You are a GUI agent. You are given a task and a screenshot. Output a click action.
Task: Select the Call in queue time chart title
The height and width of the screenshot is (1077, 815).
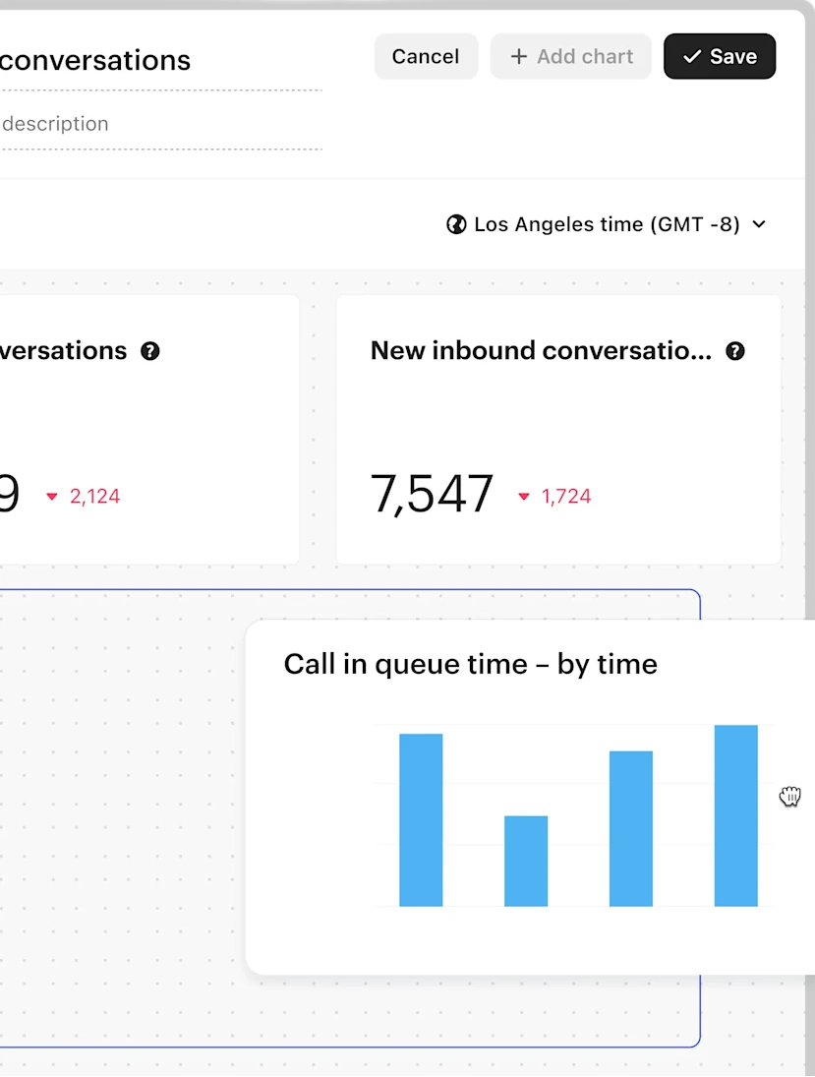[470, 664]
